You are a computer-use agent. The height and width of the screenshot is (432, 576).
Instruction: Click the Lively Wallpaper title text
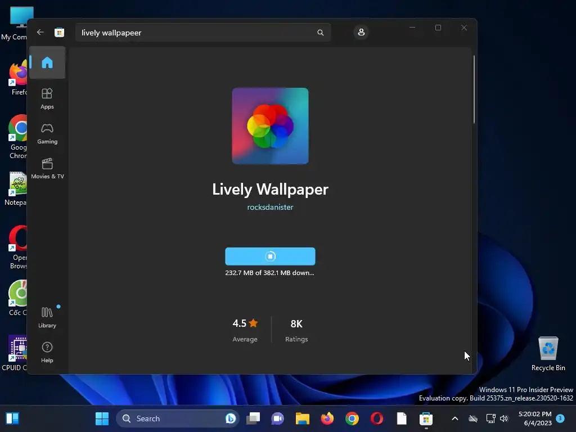(x=270, y=189)
